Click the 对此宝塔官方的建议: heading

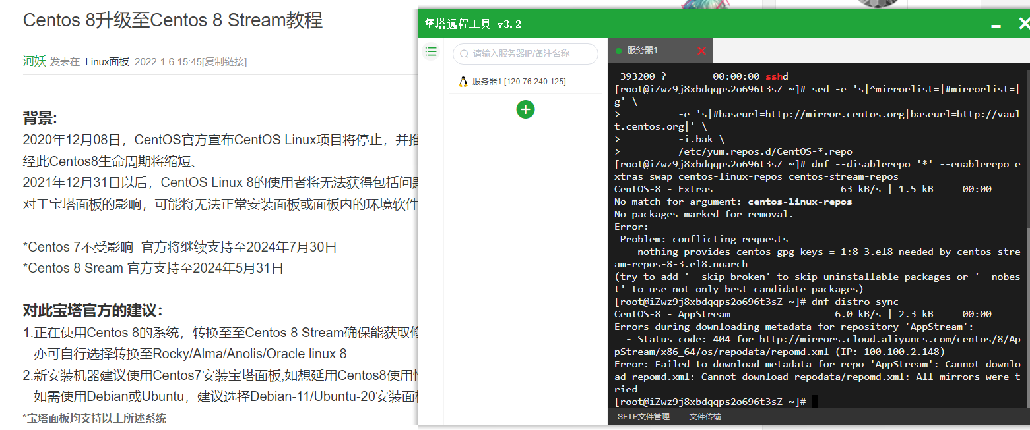click(x=92, y=311)
